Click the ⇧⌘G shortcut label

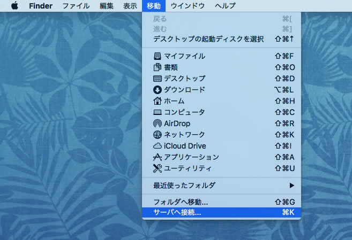click(x=284, y=202)
